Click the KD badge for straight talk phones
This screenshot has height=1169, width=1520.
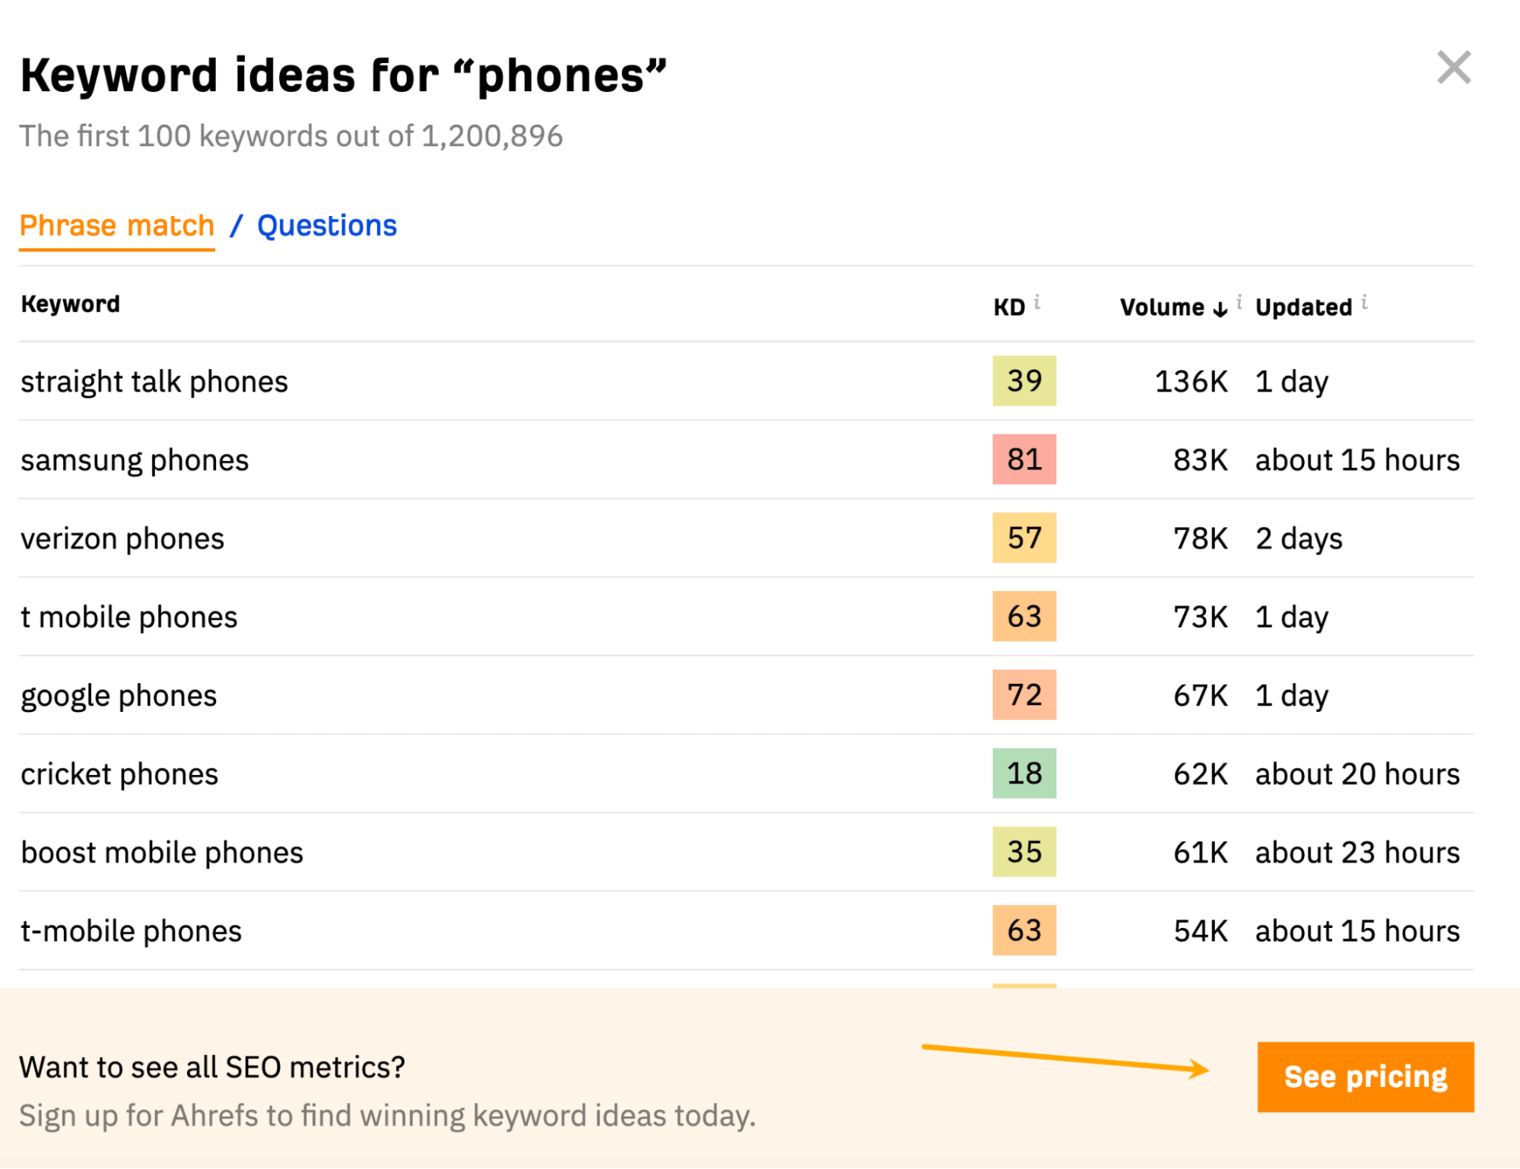click(x=1023, y=380)
